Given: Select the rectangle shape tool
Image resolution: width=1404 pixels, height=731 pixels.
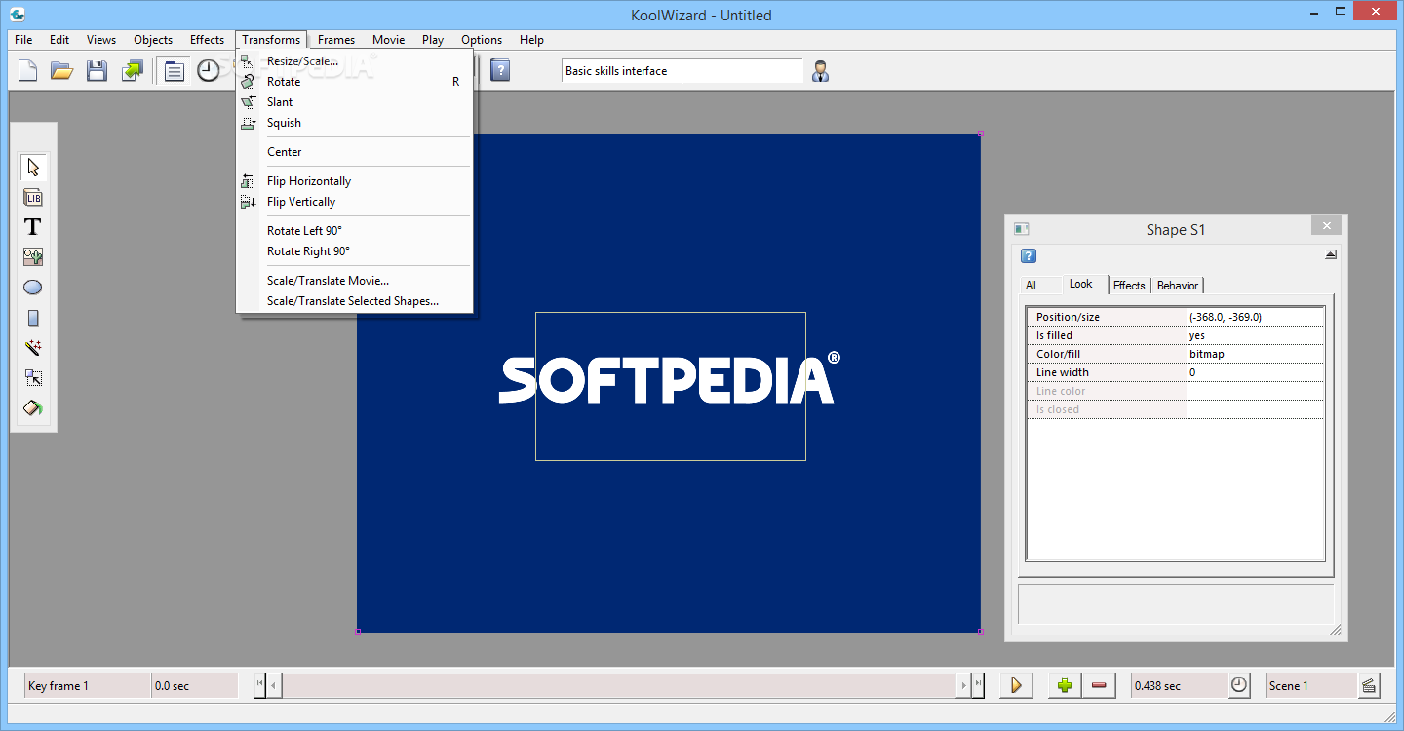Looking at the screenshot, I should 33,318.
